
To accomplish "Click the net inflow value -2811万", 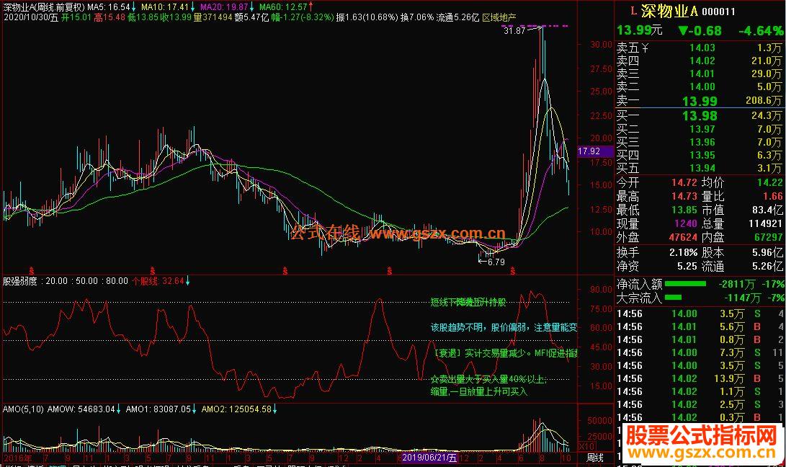I will click(x=736, y=285).
